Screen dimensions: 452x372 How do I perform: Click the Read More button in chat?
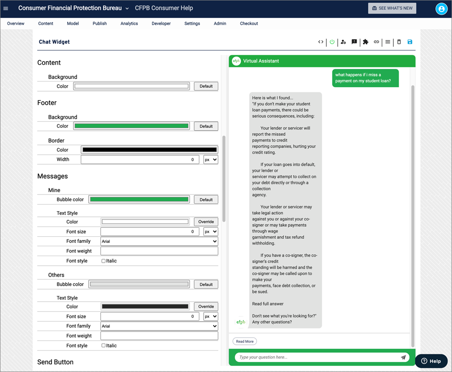(245, 342)
